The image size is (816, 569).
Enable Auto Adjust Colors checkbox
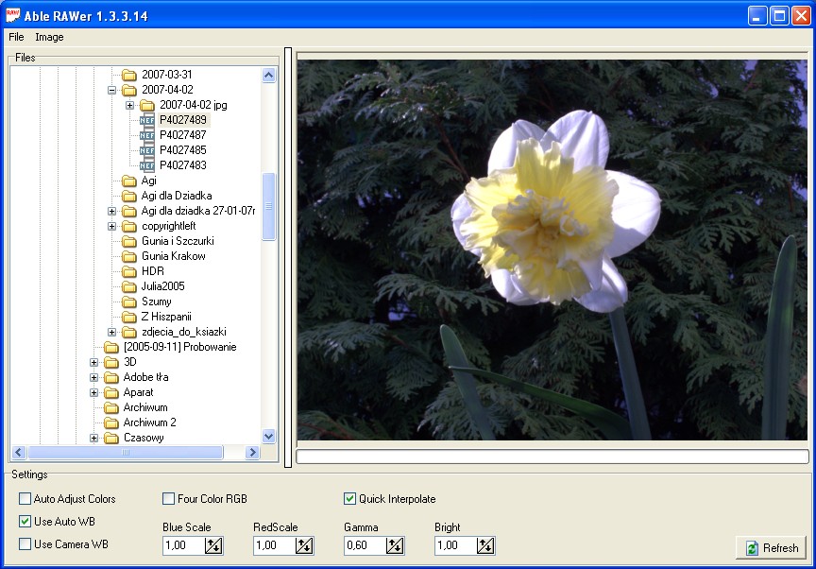coord(25,499)
